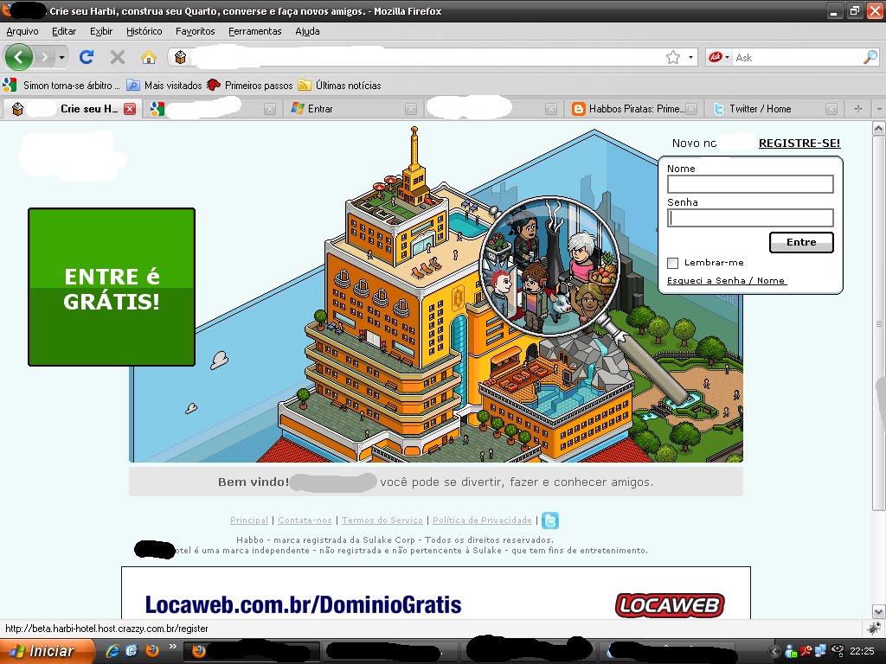Viewport: 886px width, 664px height.
Task: Launch Firefox from Quick Launch
Action: [151, 651]
